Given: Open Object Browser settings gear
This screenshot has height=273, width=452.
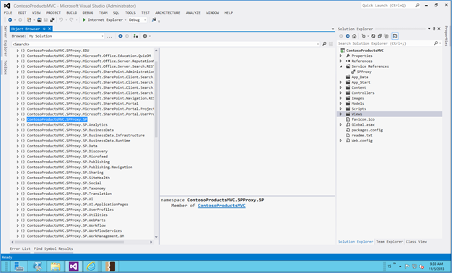Looking at the screenshot, I should tap(145, 36).
